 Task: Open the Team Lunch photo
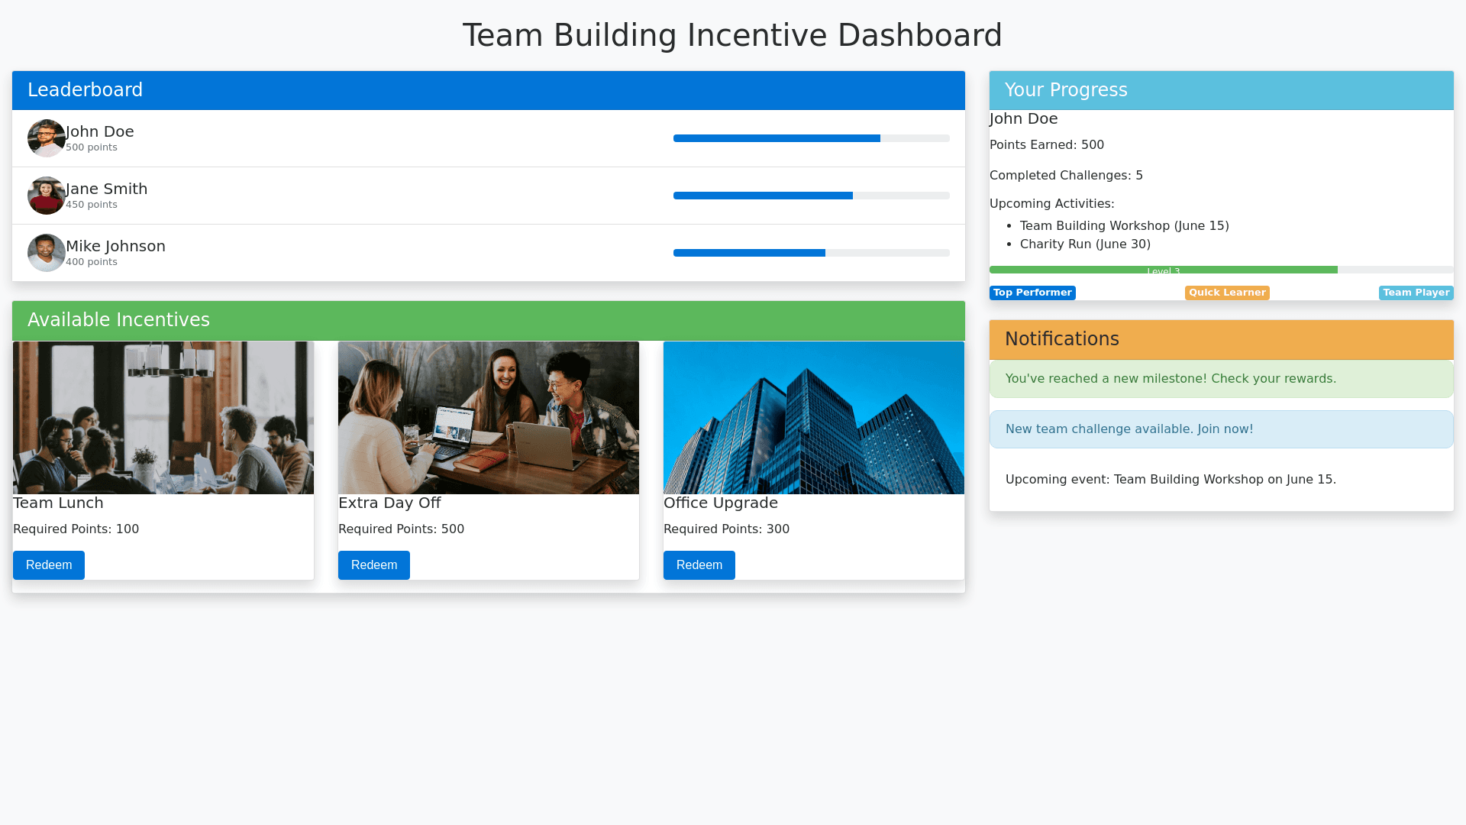point(163,418)
